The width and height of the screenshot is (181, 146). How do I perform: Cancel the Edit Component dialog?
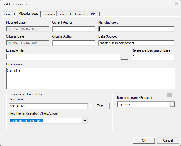pyautogui.click(x=168, y=140)
